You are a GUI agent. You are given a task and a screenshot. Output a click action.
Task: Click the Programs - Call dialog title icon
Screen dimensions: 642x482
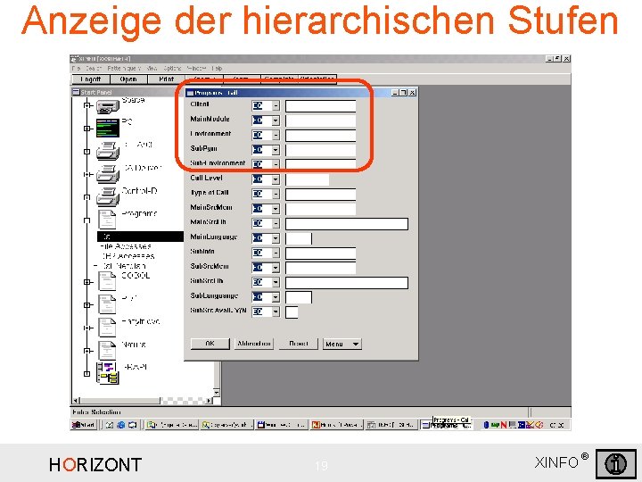coord(190,93)
